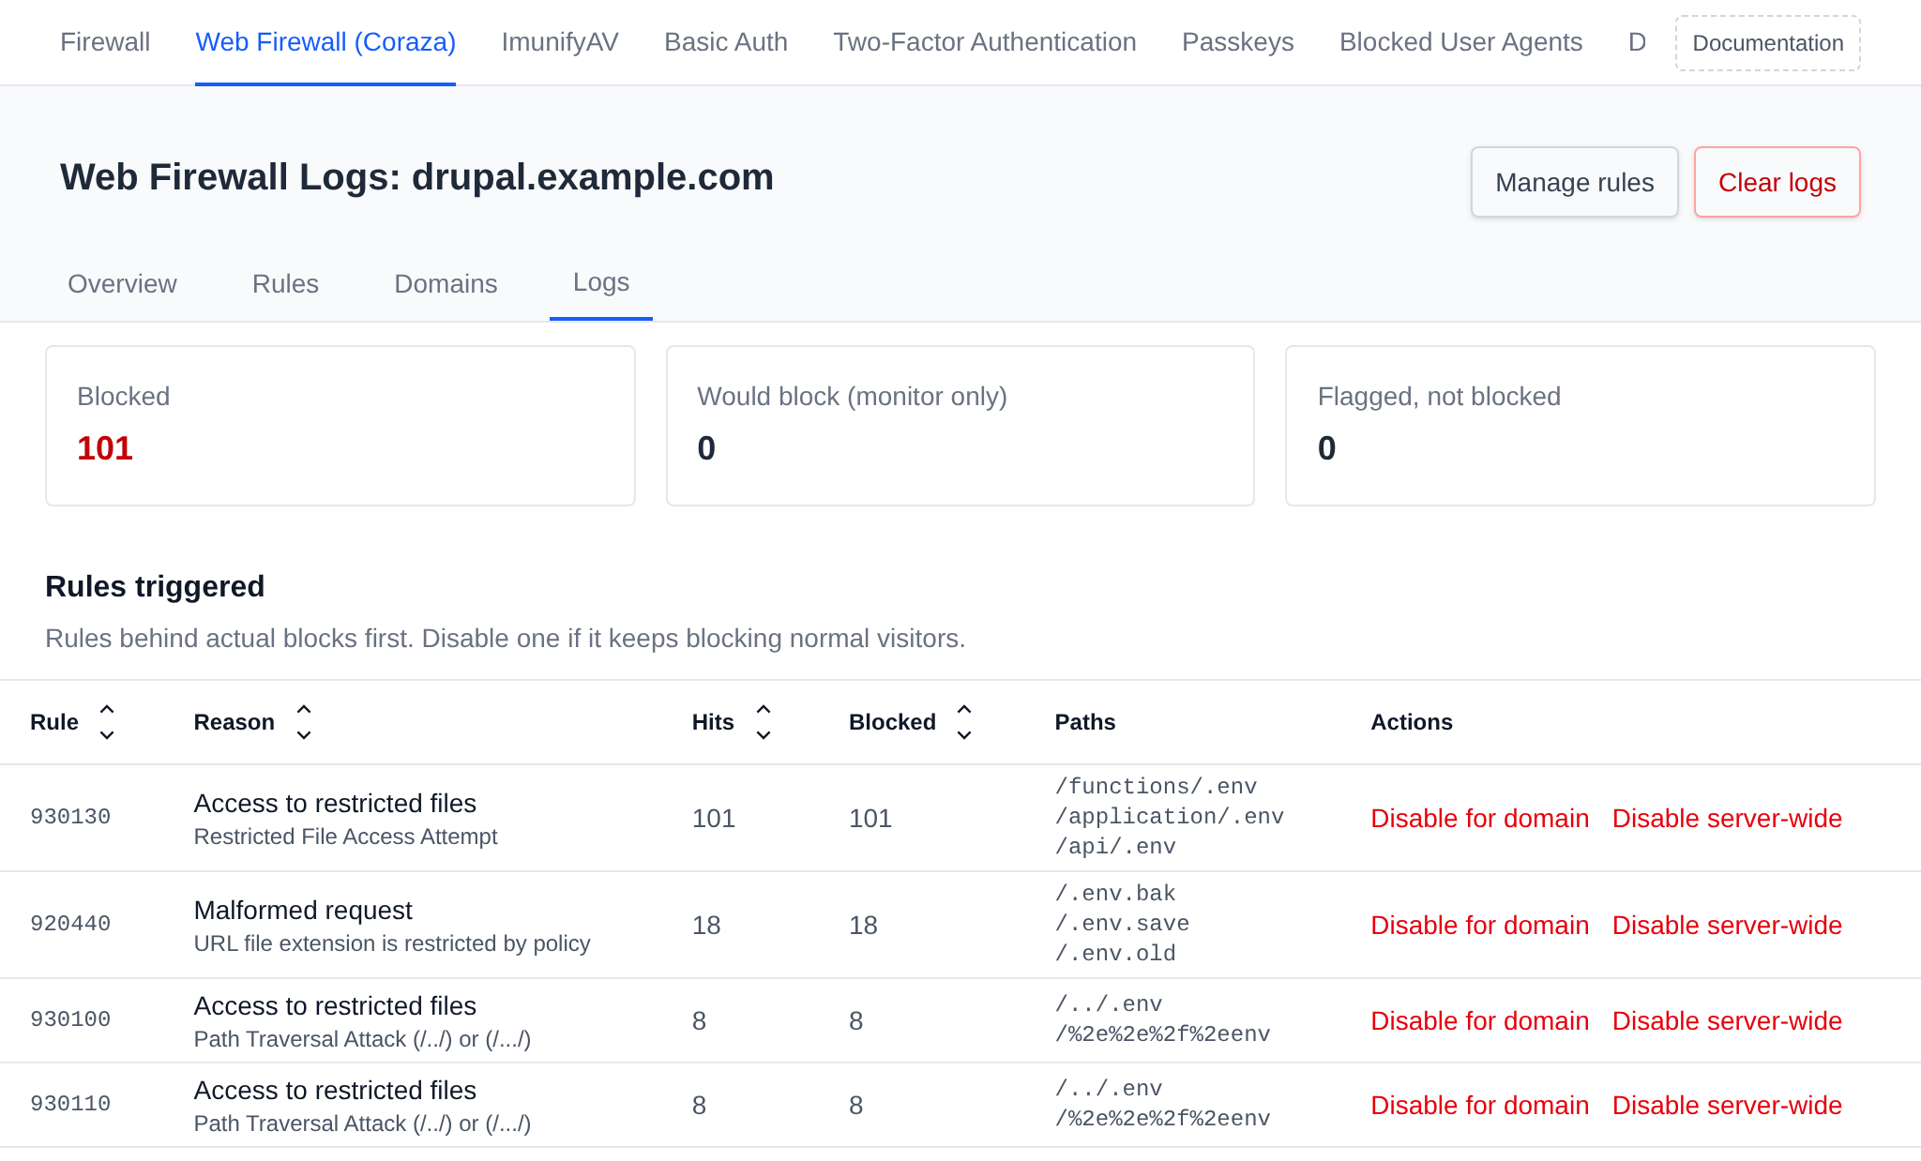
Task: Click rule ID 930130
Action: pyautogui.click(x=70, y=817)
